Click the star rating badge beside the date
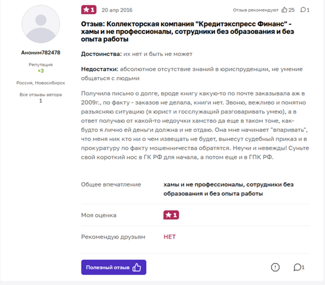 coord(89,10)
